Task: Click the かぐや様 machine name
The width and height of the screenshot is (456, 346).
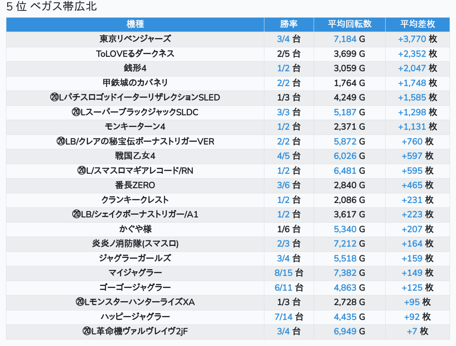Action: coord(135,229)
